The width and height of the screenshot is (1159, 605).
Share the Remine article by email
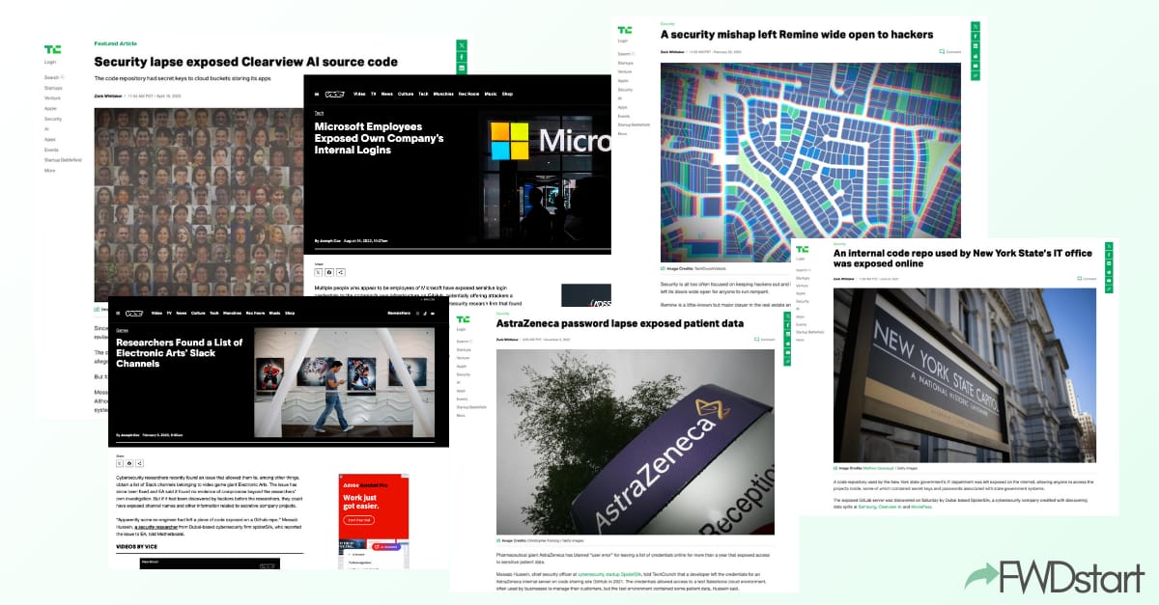click(975, 65)
